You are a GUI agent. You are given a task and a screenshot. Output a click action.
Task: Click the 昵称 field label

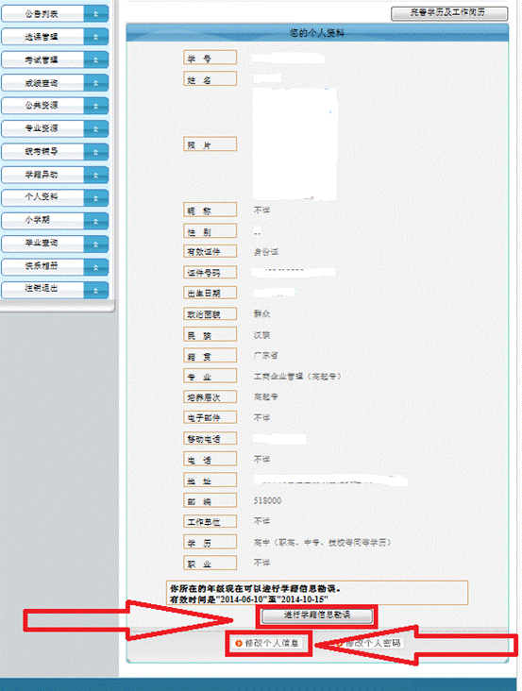click(210, 210)
